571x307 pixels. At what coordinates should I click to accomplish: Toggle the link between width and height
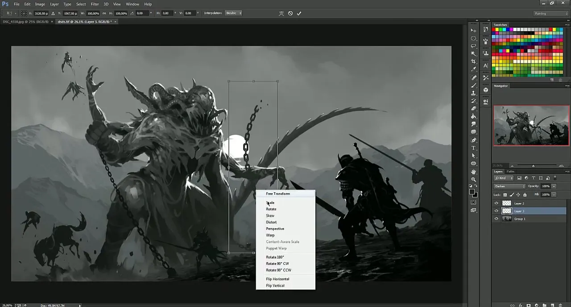tap(105, 13)
